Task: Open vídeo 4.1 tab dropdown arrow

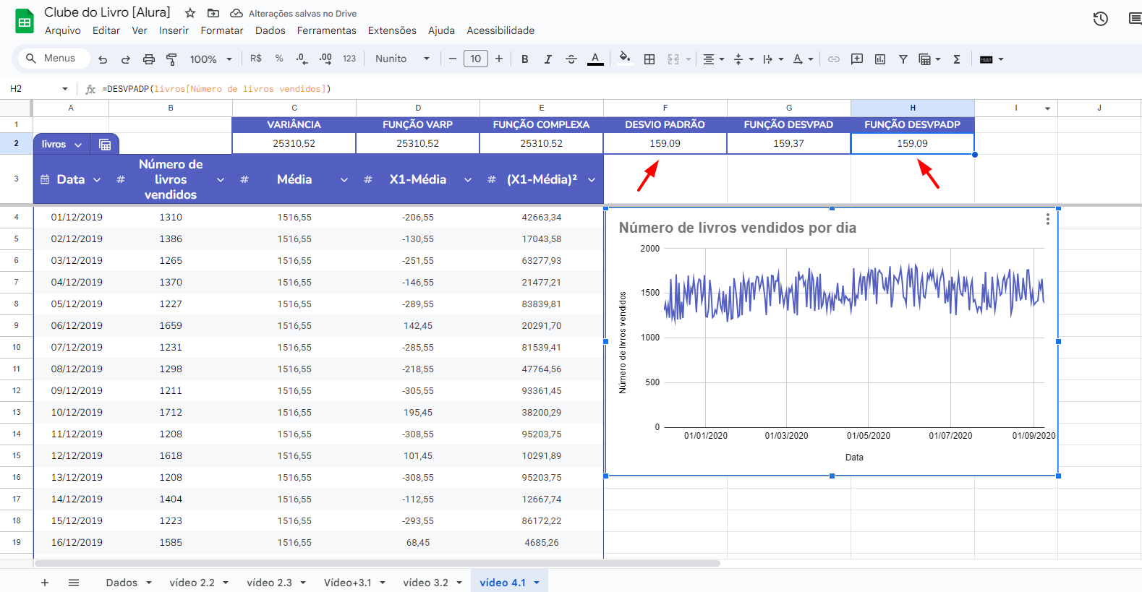Action: (x=537, y=583)
